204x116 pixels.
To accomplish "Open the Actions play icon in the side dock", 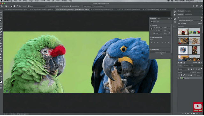I will pyautogui.click(x=175, y=15).
